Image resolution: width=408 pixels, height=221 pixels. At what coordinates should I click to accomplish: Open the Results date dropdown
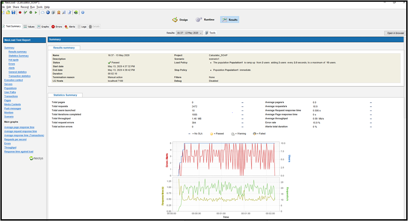click(x=189, y=33)
